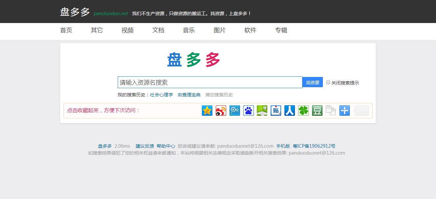The image size is (436, 199).
Task: Click the copy link pages icon
Action: click(x=331, y=111)
